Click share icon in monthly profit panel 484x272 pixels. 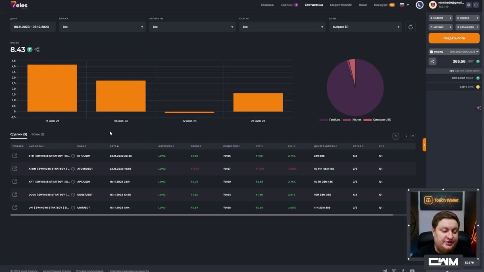tap(433, 62)
